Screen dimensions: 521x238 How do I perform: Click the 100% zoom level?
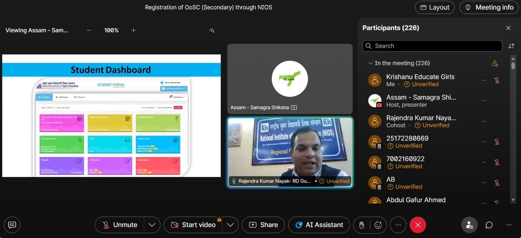click(x=112, y=30)
